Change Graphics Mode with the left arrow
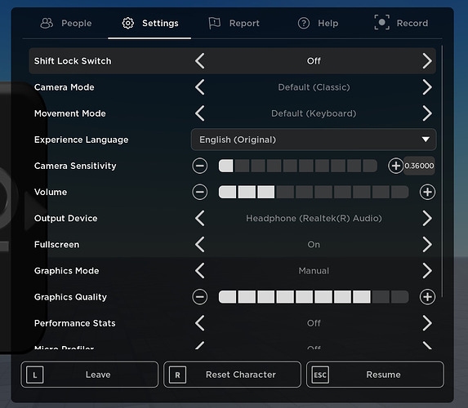The width and height of the screenshot is (468, 408). tap(200, 271)
